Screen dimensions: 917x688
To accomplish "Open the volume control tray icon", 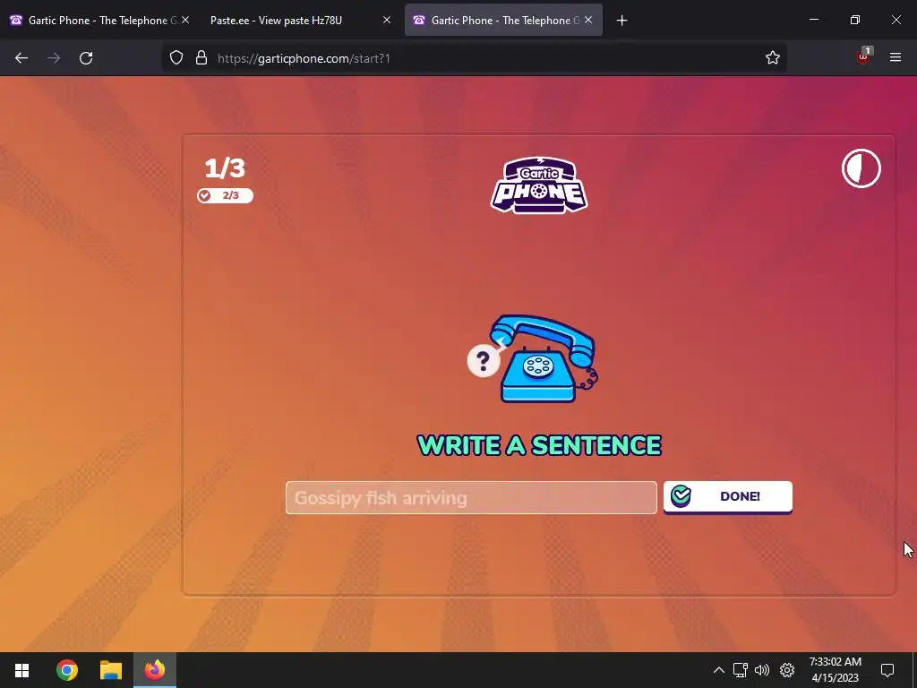I will [762, 670].
